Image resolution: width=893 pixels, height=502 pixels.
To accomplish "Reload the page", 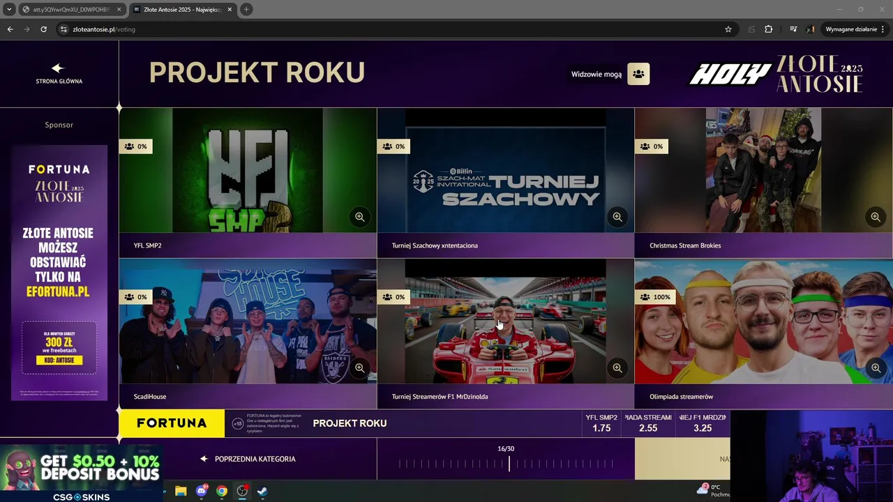I will tap(44, 29).
